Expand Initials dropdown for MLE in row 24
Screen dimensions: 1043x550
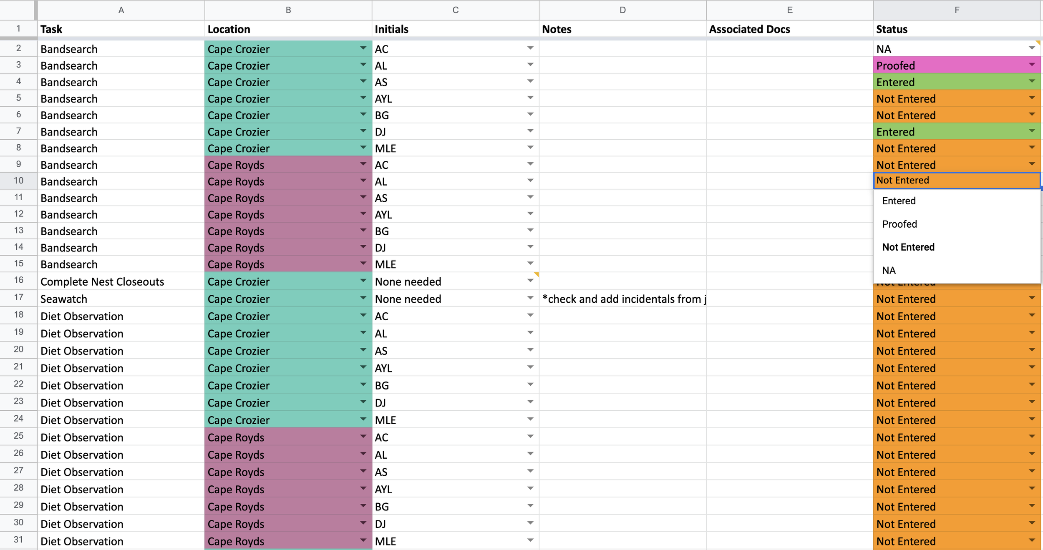(530, 419)
